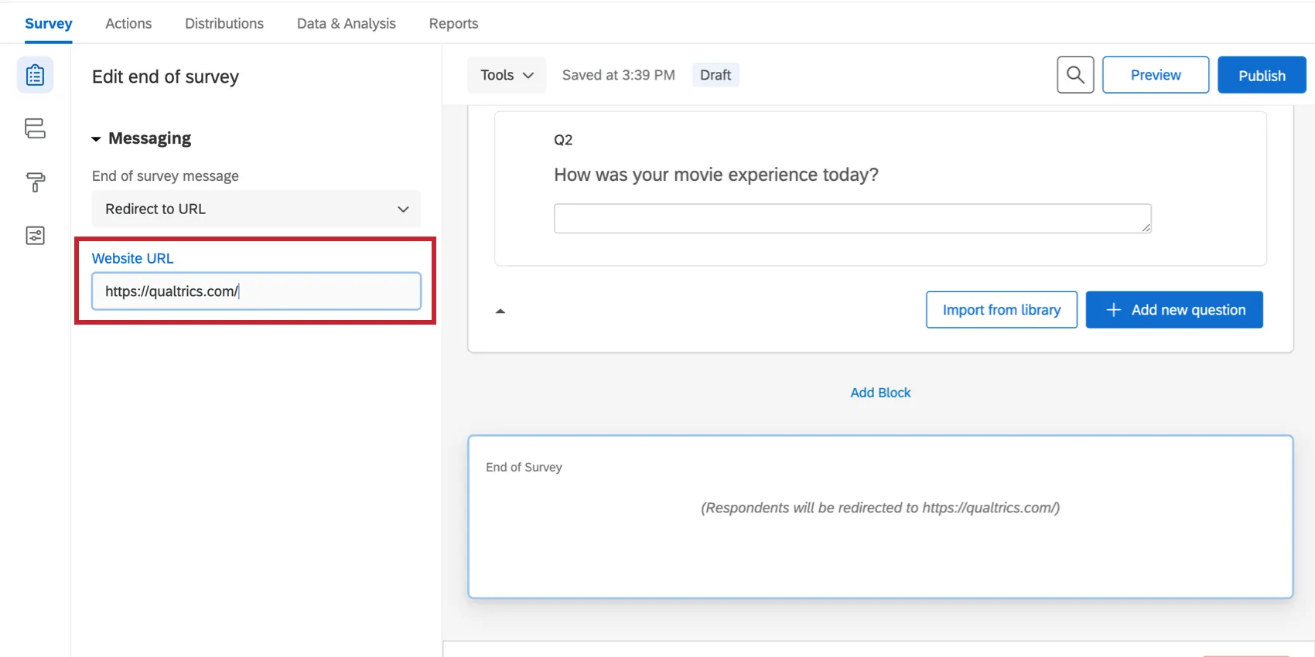Go to the Reports tab
The height and width of the screenshot is (657, 1315).
[453, 23]
